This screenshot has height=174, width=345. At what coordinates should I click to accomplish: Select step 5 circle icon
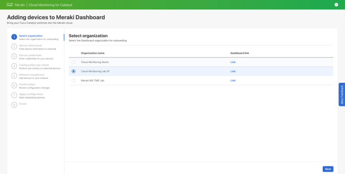[x=14, y=76]
